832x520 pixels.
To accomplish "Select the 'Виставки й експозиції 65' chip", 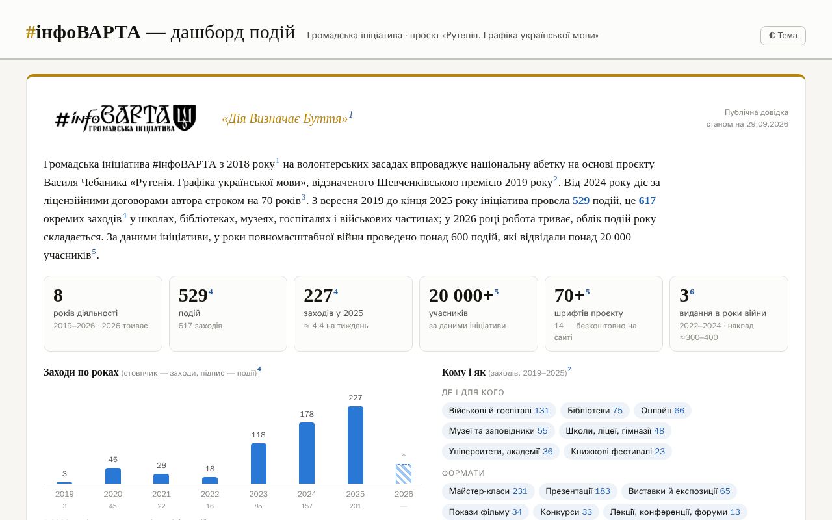I will tap(679, 491).
